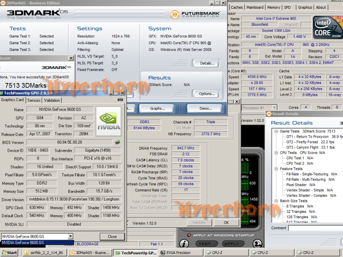Screen dimensions: 343x257
Task: Click the Validate button in CPU-Z
Action: pyautogui.click(x=199, y=222)
